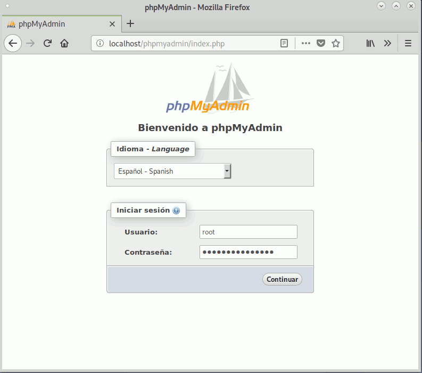Screen dimensions: 422x373
Task: Open a new browser tab
Action: [x=130, y=23]
